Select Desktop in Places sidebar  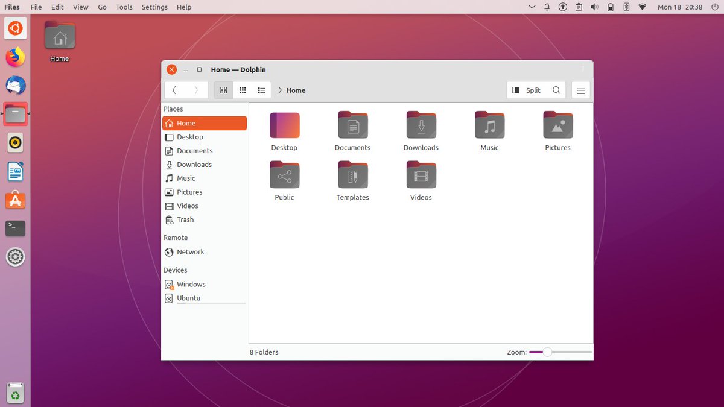(x=205, y=137)
